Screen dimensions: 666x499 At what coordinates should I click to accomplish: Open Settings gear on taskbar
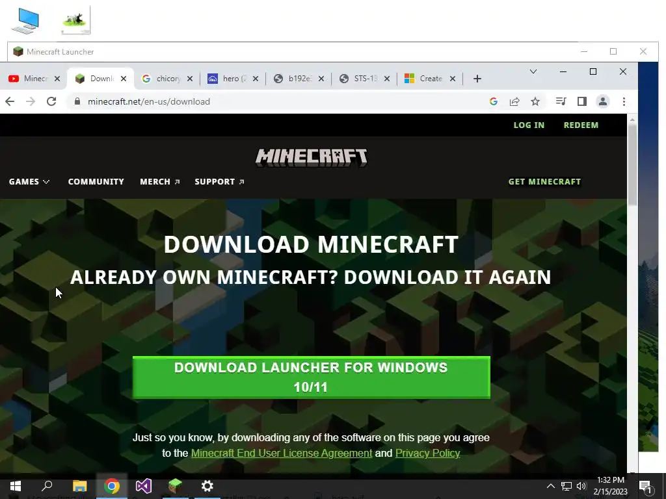[207, 486]
